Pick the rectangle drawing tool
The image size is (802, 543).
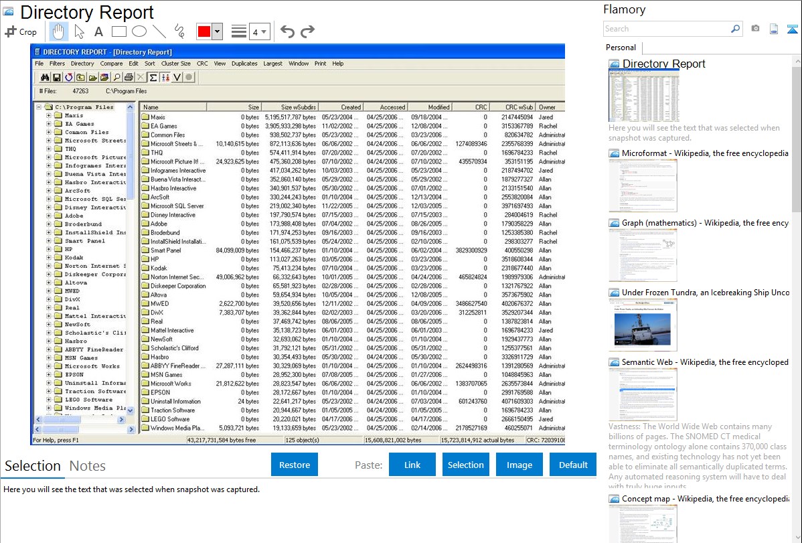(x=118, y=31)
